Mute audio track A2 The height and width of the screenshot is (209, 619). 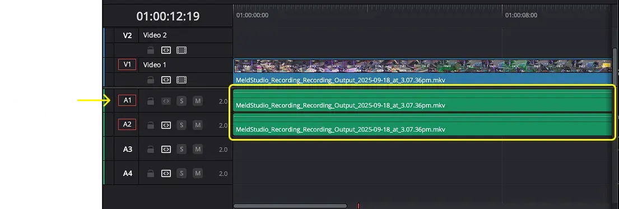(x=198, y=126)
